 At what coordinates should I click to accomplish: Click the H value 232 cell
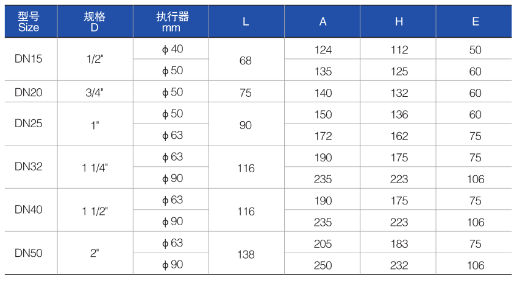tap(398, 264)
